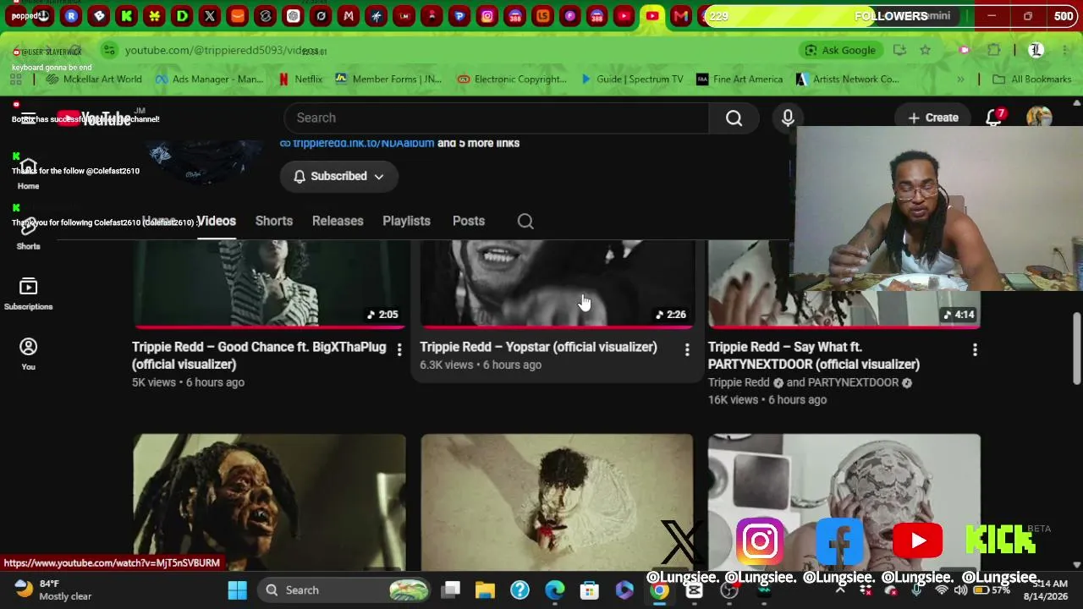Open the All Bookmarks folder
The height and width of the screenshot is (609, 1083).
click(x=1032, y=80)
